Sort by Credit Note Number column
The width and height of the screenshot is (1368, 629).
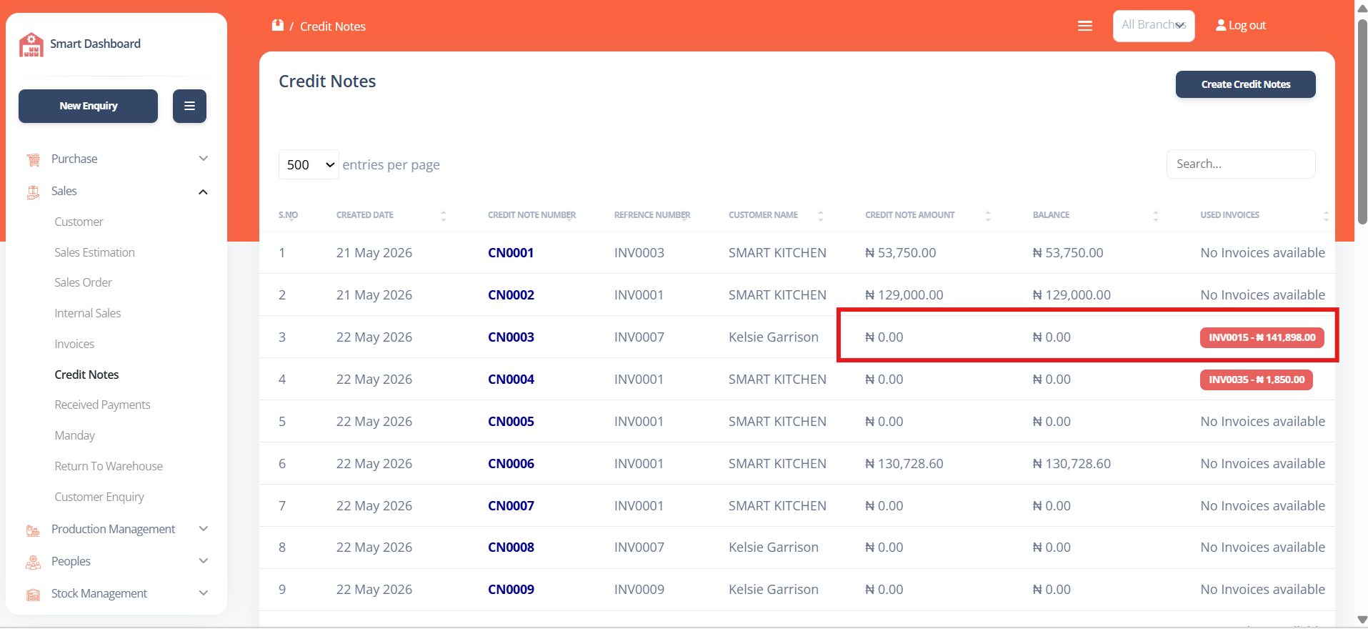tap(531, 214)
